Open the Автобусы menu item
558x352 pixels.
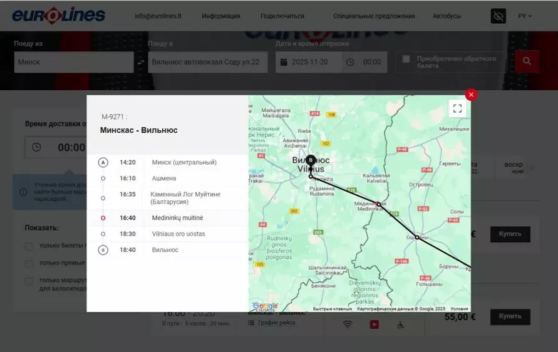(447, 16)
